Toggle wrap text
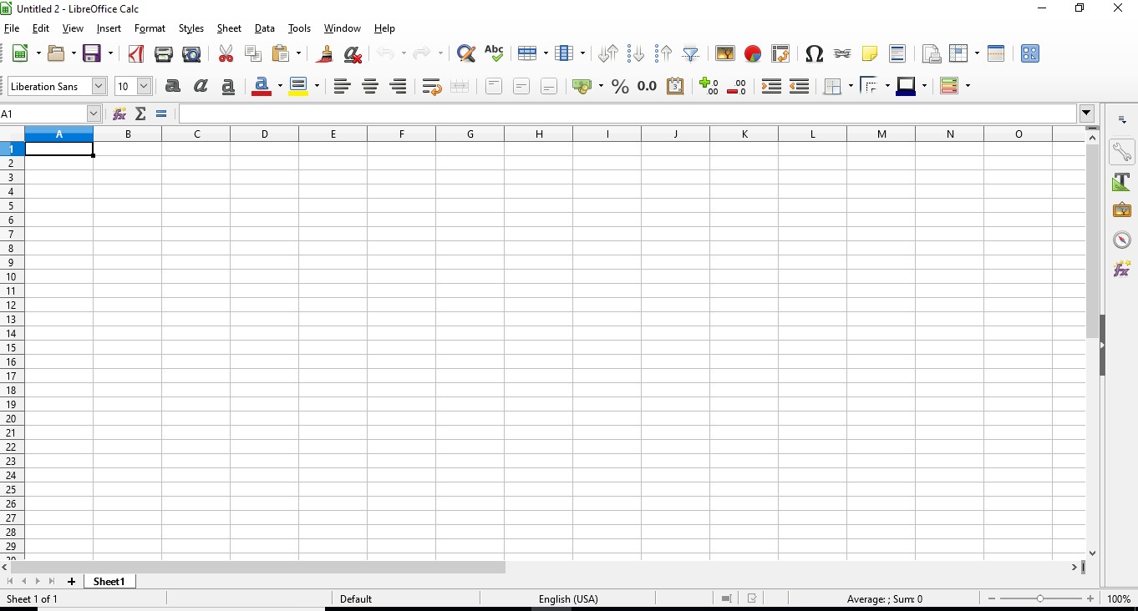 tap(431, 86)
